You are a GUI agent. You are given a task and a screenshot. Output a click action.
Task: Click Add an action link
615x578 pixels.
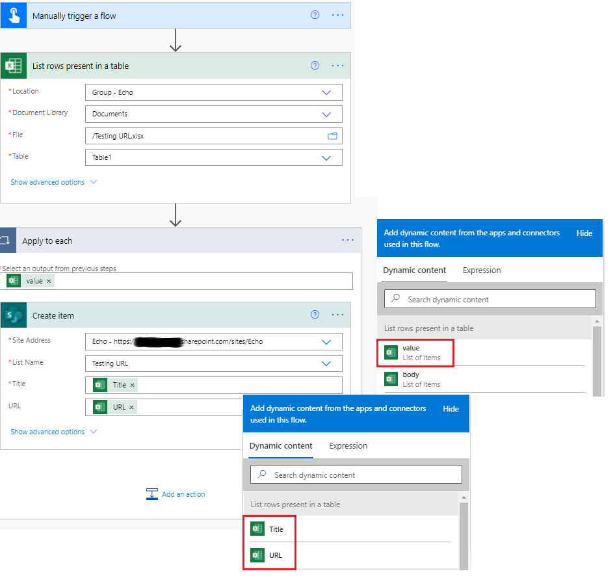coord(183,494)
